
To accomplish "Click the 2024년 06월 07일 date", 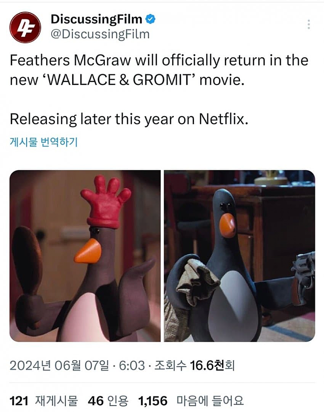I will (59, 365).
